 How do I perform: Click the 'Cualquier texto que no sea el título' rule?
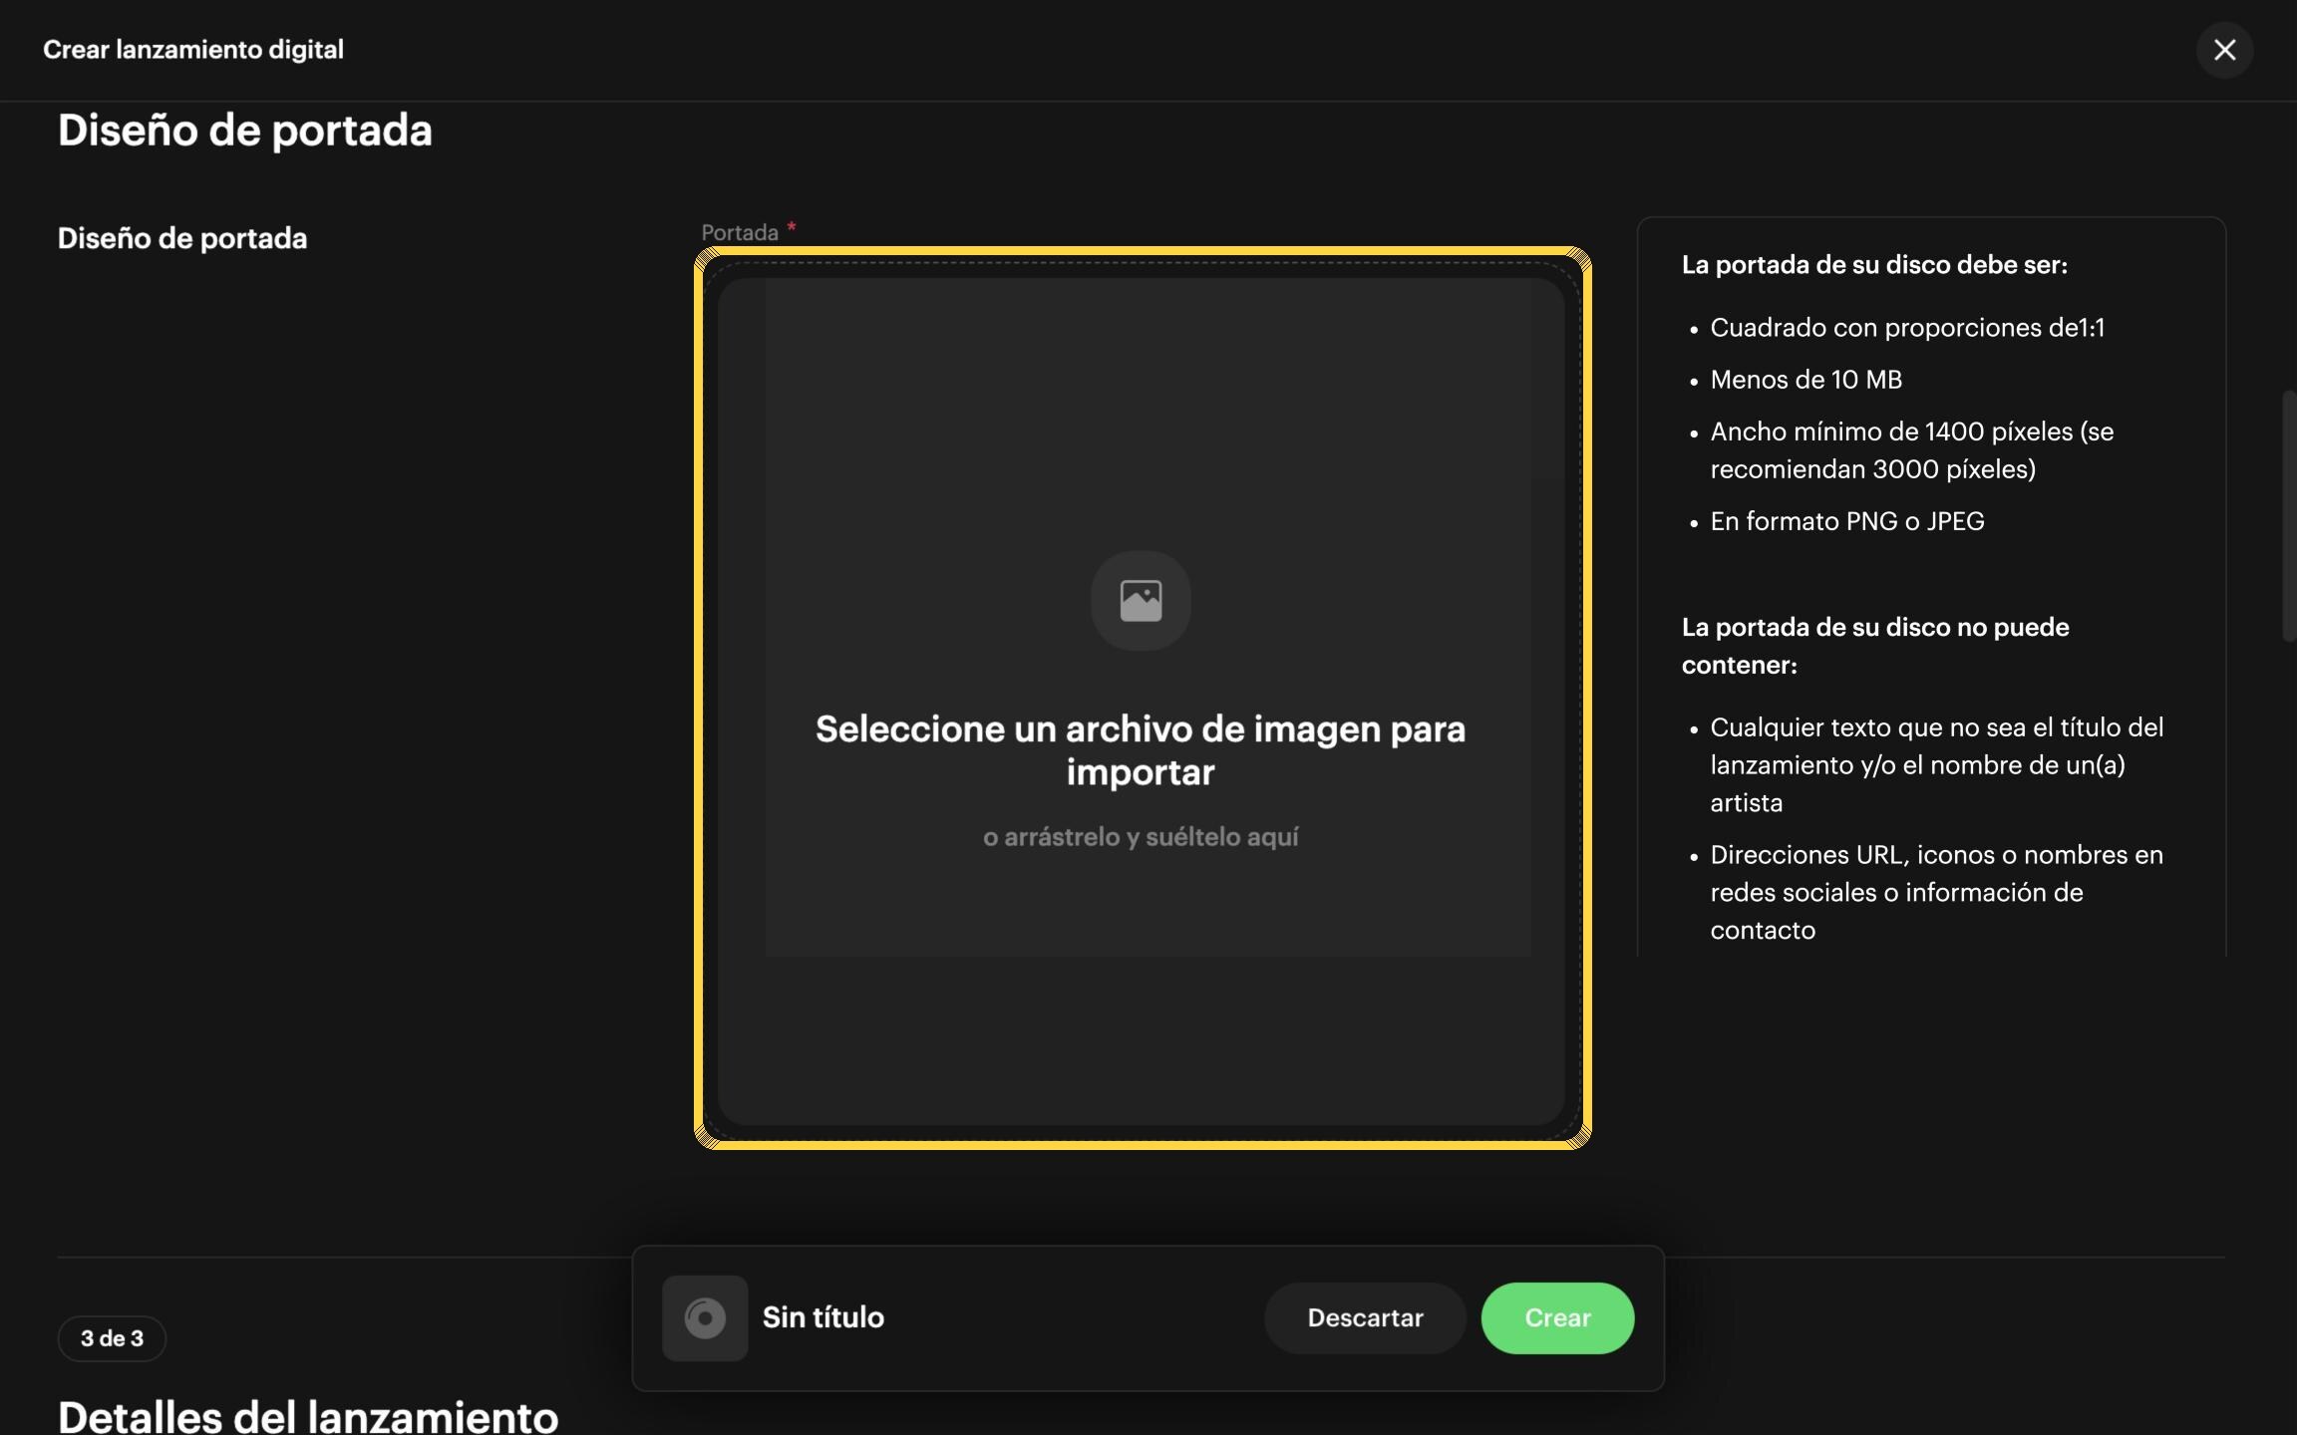[x=1936, y=764]
